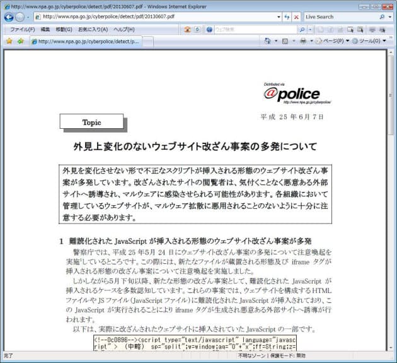The width and height of the screenshot is (397, 363).
Task: Click the greyed-out Forward button
Action: [20, 17]
